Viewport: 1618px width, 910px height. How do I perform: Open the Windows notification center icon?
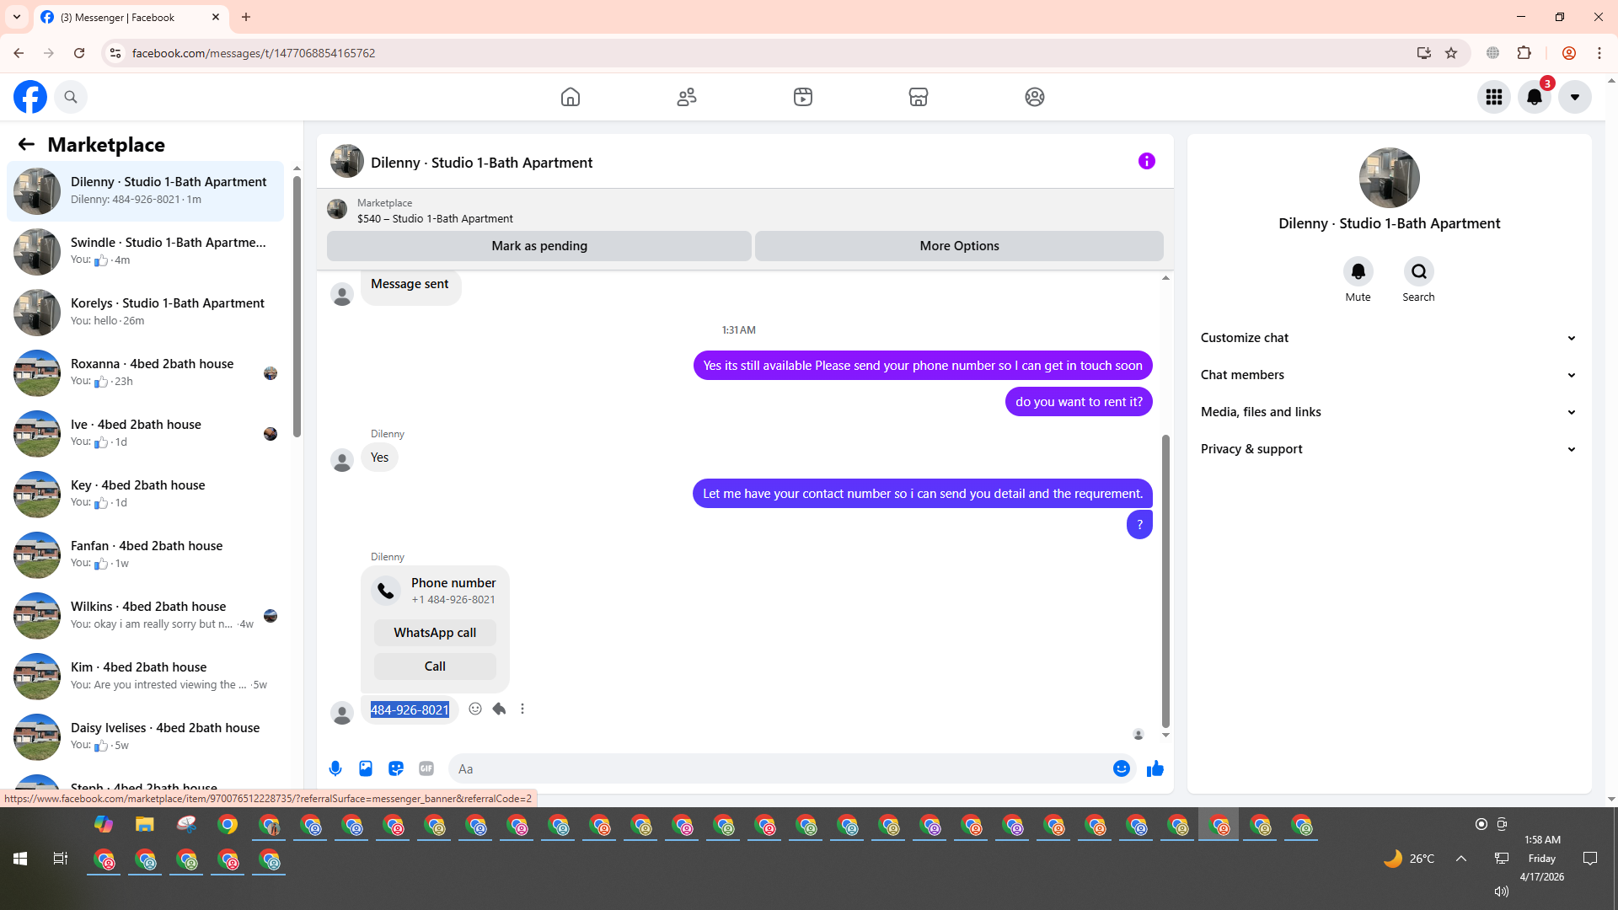click(x=1590, y=859)
